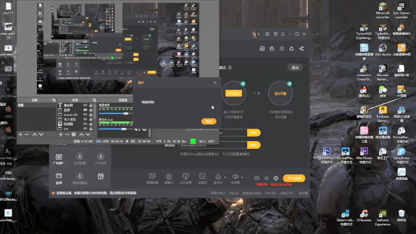This screenshot has height=234, width=416.
Task: Open the hamburger menu in title bar
Action: (283, 34)
